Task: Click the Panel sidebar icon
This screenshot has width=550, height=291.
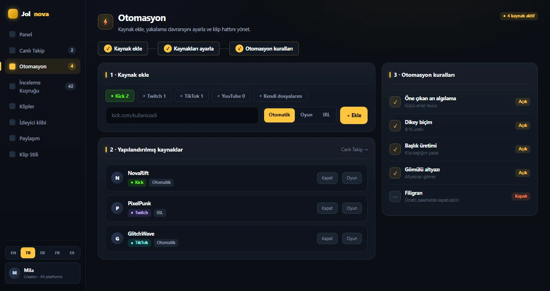Action: pyautogui.click(x=13, y=34)
